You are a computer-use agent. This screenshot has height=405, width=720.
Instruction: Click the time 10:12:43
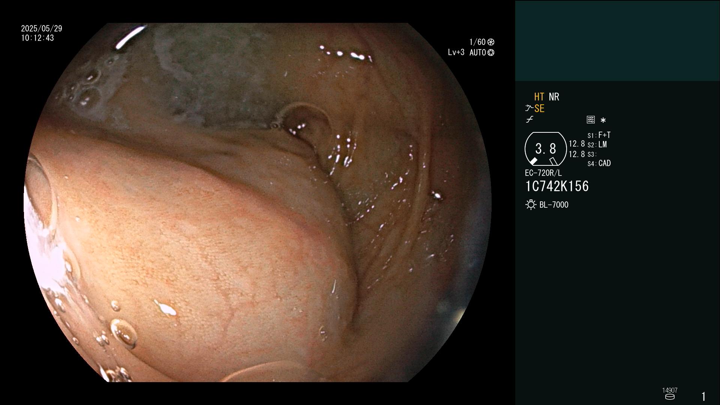[x=37, y=38]
